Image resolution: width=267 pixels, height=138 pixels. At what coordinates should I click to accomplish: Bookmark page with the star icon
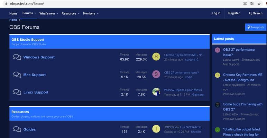(259, 3)
